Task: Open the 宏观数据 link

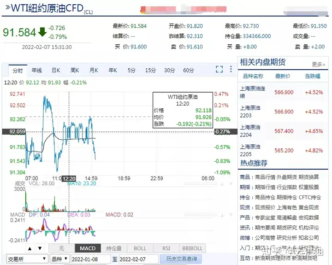Action: [308, 218]
